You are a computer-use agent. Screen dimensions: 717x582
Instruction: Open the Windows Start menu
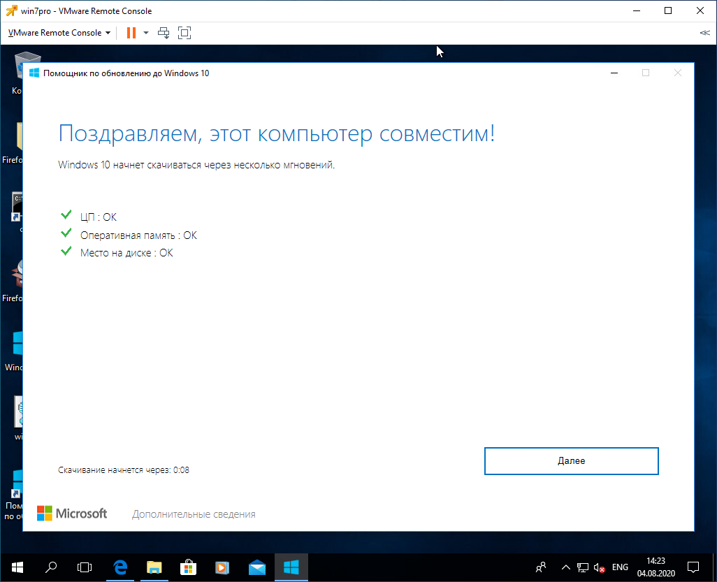(17, 567)
